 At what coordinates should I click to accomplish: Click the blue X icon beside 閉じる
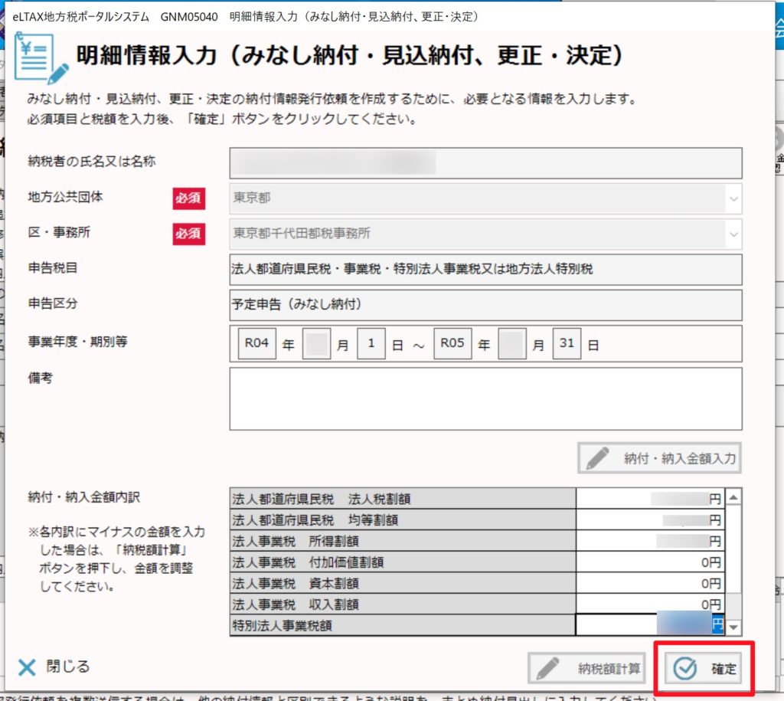[27, 667]
